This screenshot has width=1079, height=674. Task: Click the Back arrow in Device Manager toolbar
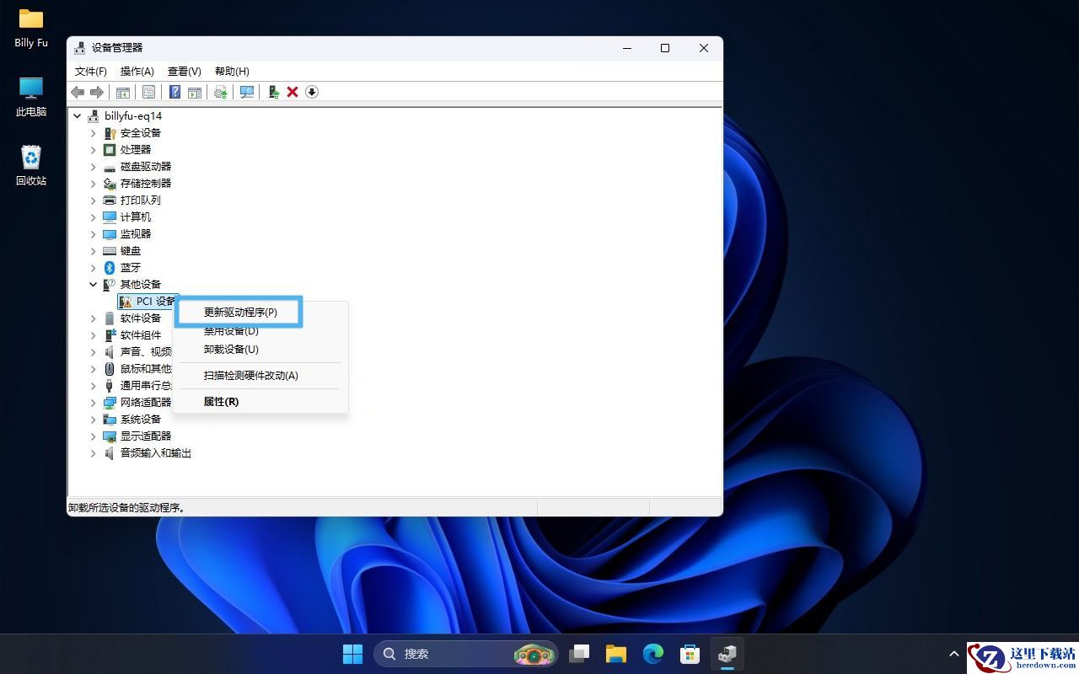(x=78, y=92)
